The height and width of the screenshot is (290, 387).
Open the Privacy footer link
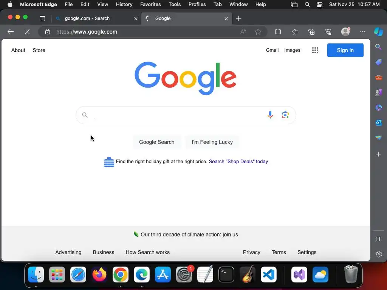(x=251, y=252)
